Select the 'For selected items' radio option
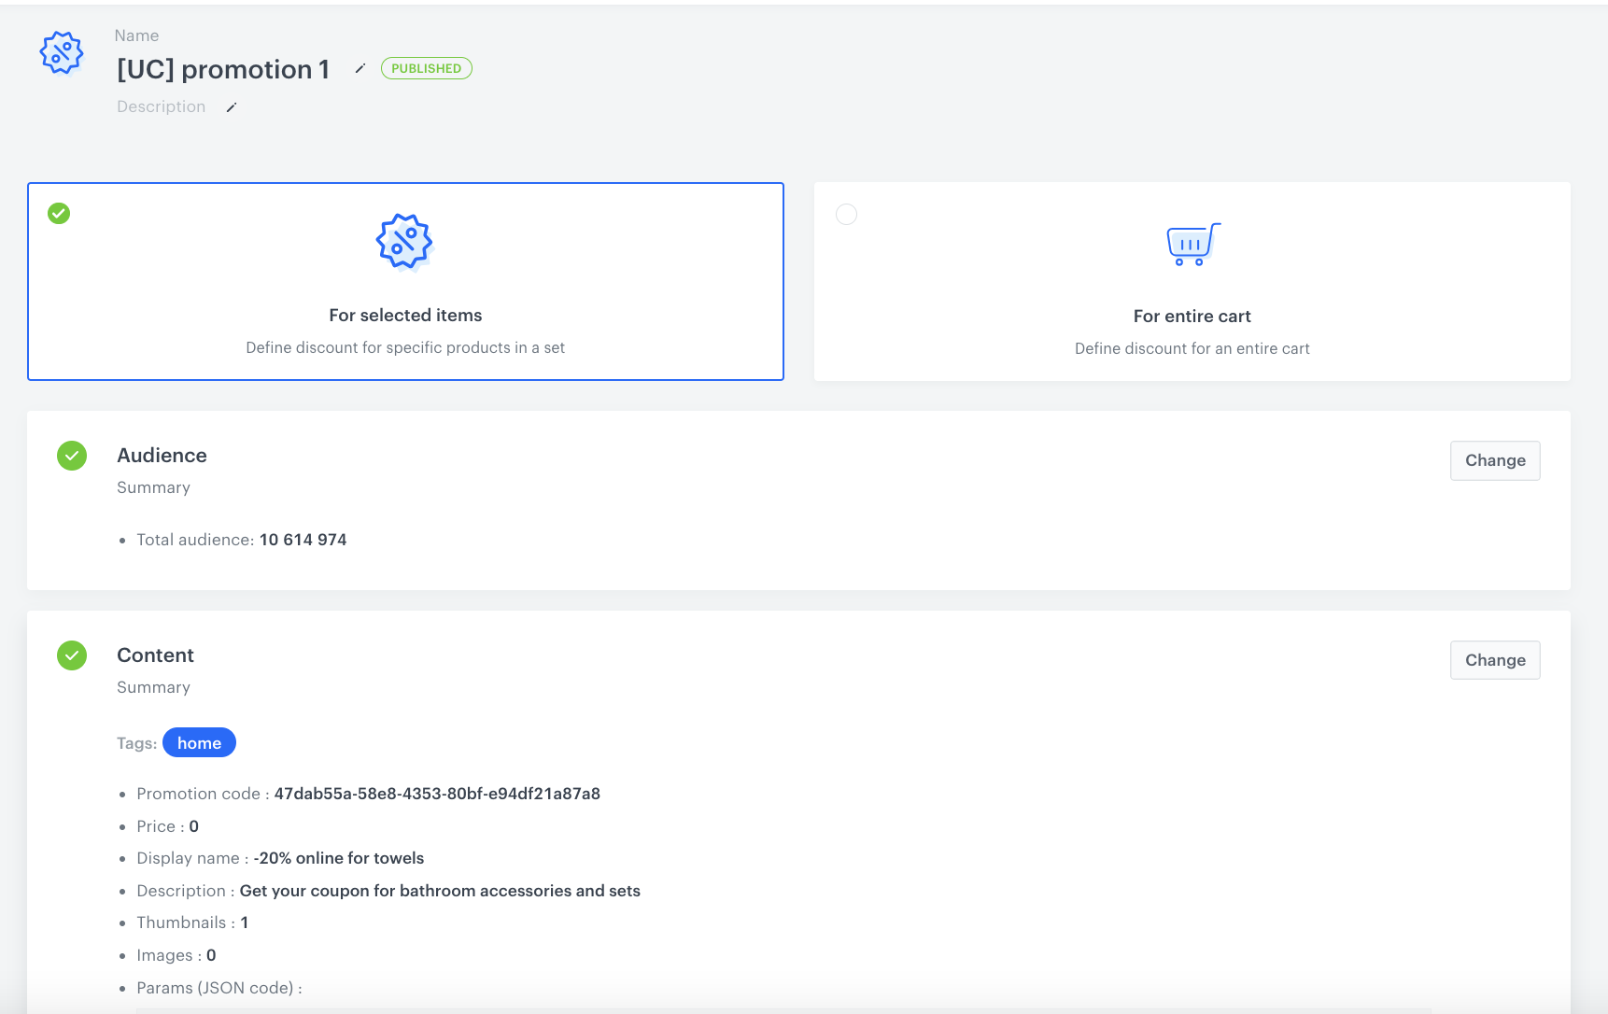Screen dimensions: 1608x1014 [59, 214]
